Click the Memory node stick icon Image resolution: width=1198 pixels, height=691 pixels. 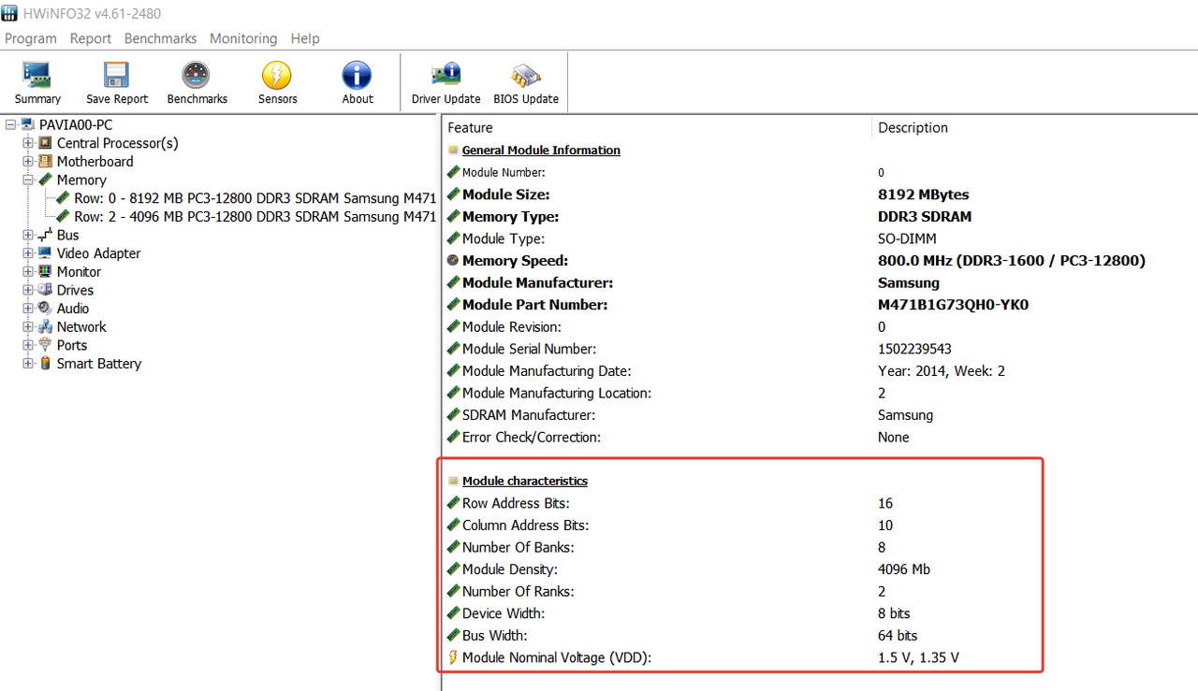(45, 180)
